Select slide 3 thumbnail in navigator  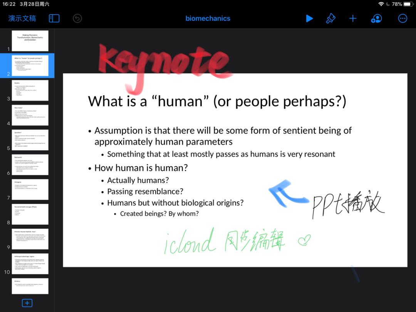pos(30,91)
